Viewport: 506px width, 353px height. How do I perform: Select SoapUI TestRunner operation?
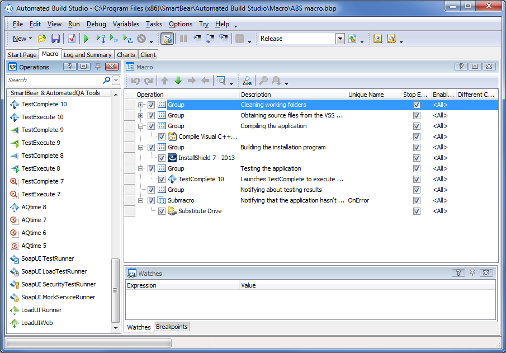click(x=48, y=258)
